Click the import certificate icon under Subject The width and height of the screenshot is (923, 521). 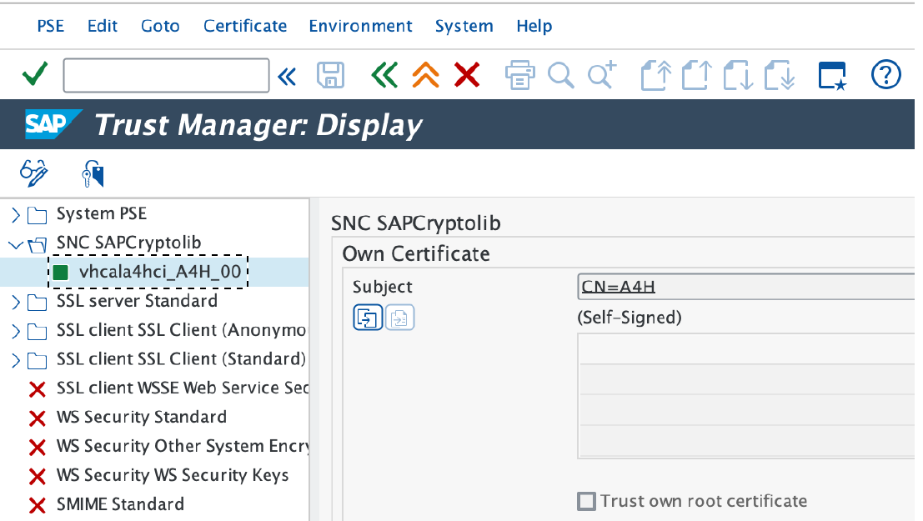click(x=368, y=318)
